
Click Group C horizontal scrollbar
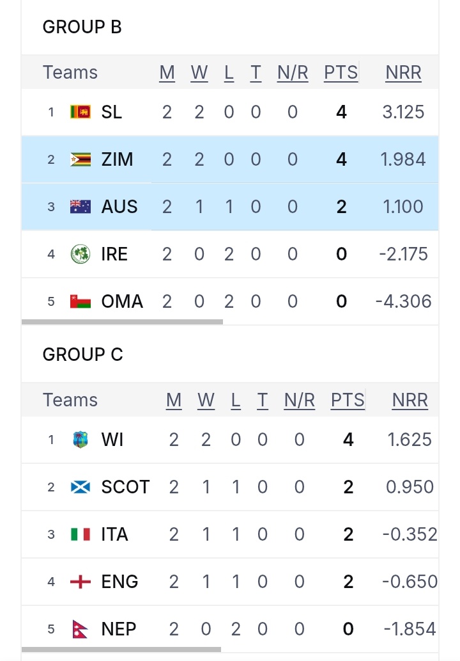[121, 649]
